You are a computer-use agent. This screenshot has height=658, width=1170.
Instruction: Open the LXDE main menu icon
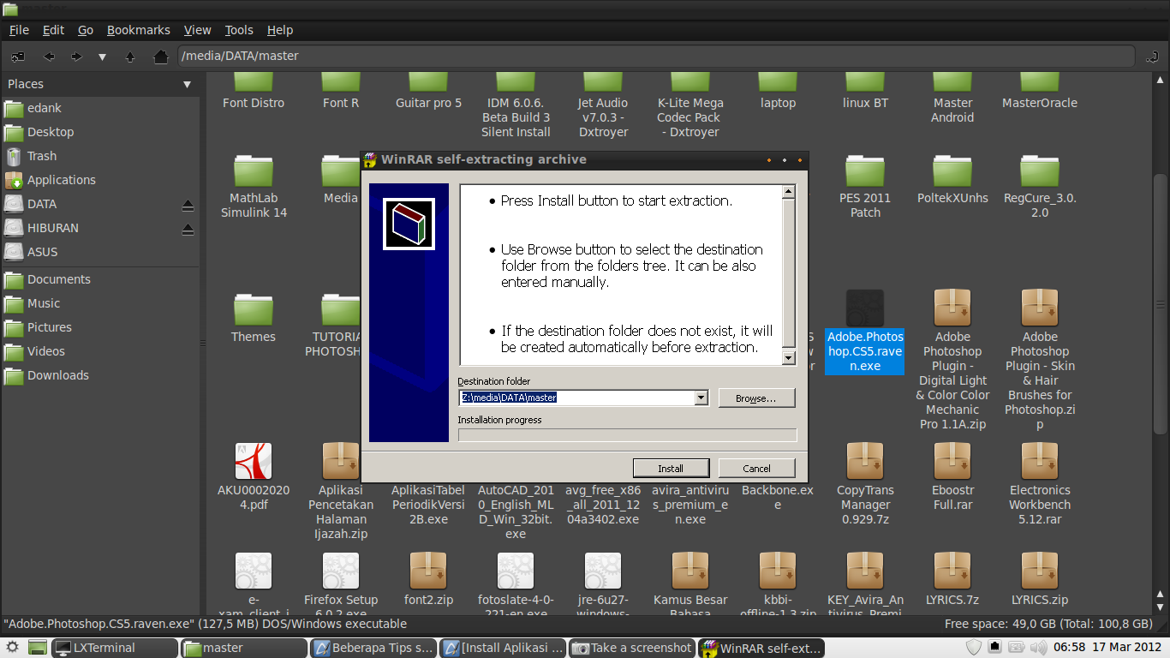pyautogui.click(x=12, y=648)
